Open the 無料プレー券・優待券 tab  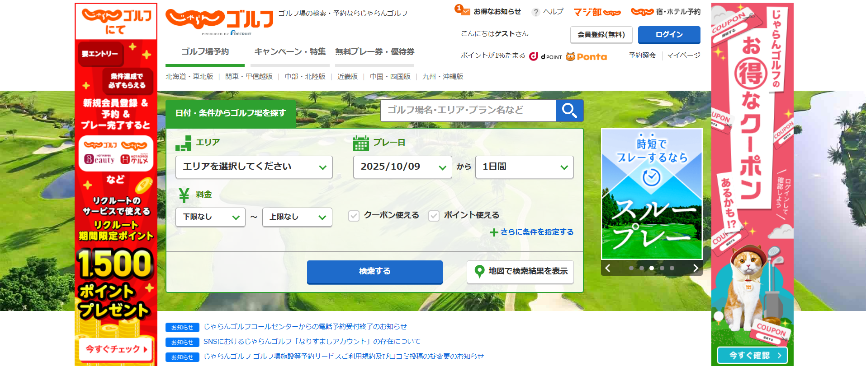pyautogui.click(x=374, y=52)
